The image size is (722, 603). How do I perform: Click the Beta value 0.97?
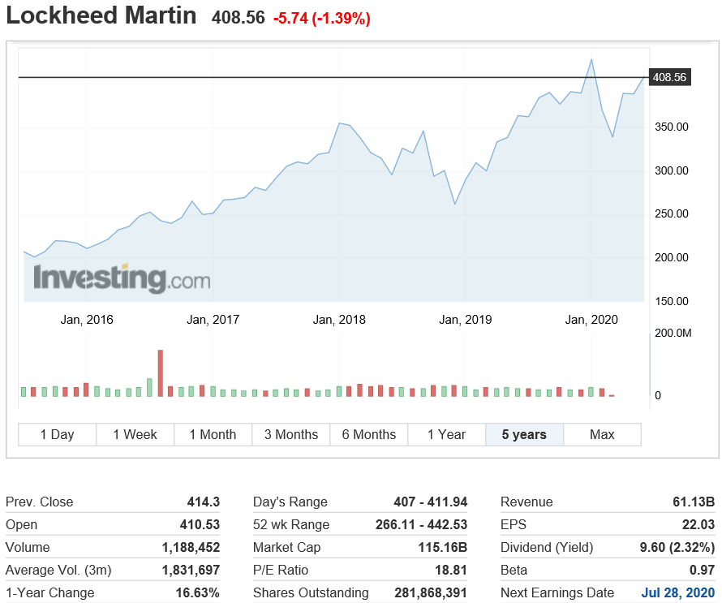(x=703, y=570)
